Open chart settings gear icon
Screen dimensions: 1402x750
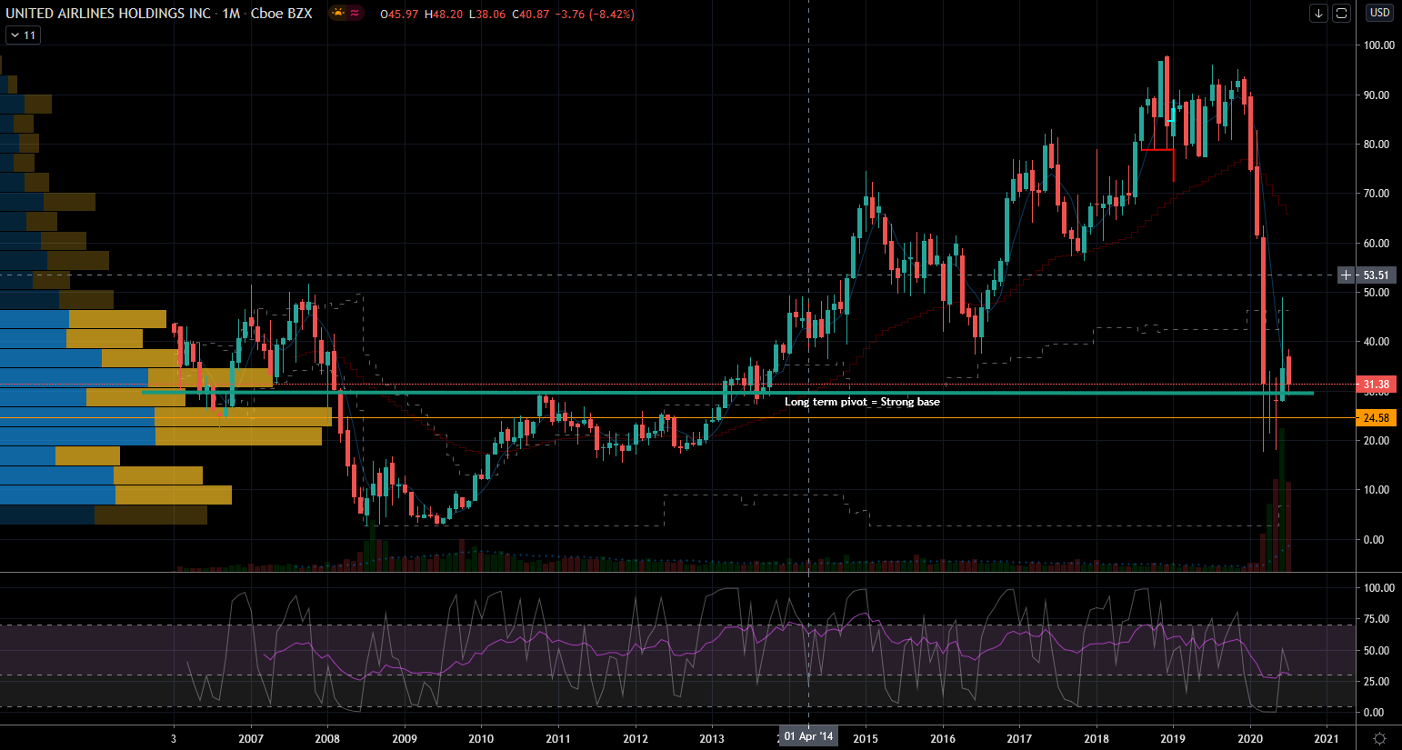[x=1379, y=737]
